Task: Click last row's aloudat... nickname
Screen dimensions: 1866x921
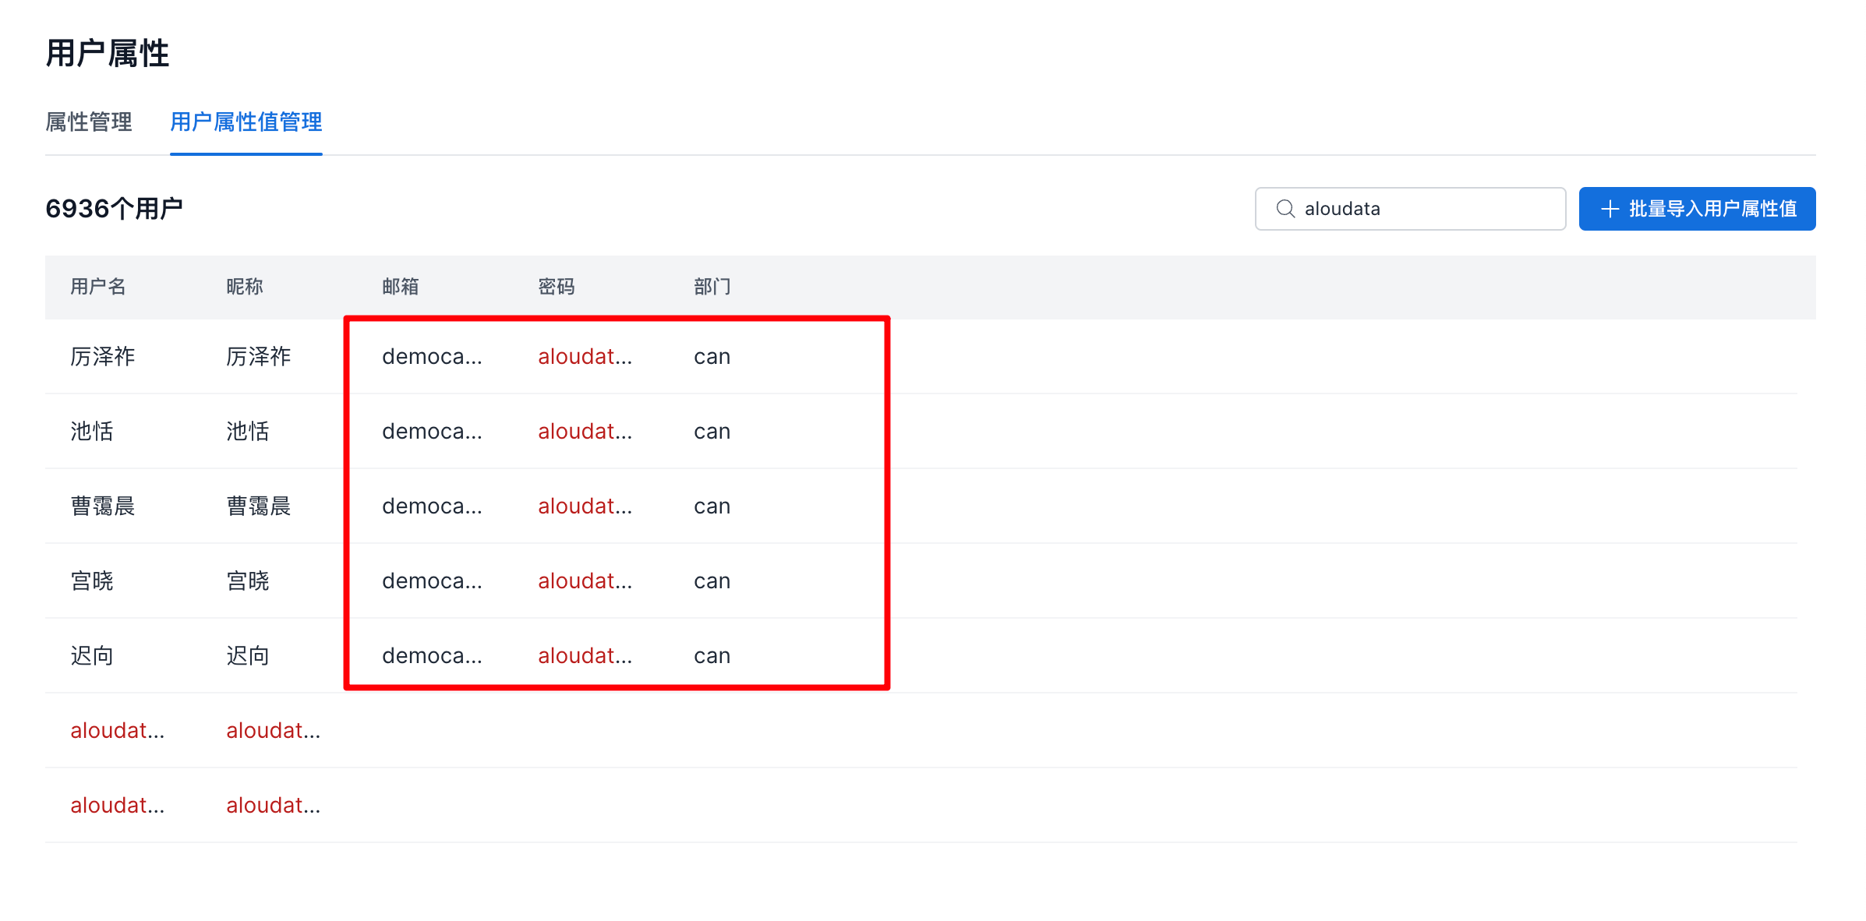Action: [x=273, y=806]
